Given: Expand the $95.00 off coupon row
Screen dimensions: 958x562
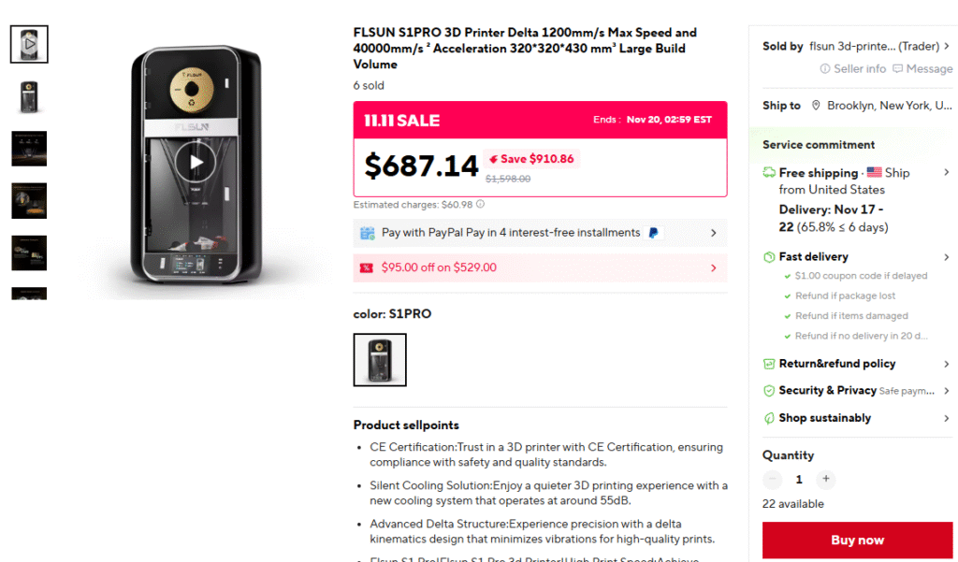Looking at the screenshot, I should tap(714, 268).
